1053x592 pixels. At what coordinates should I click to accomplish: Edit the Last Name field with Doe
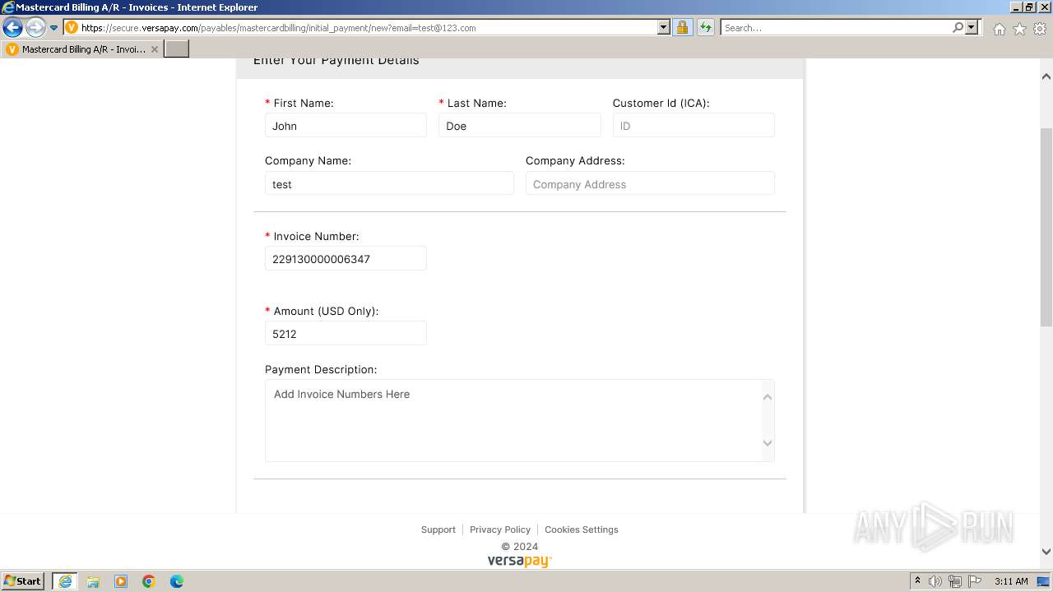[520, 126]
